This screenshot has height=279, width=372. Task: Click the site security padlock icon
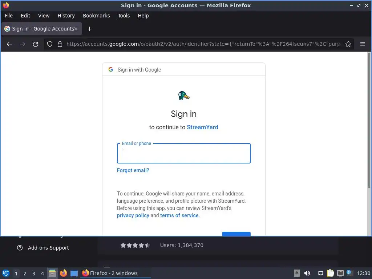tap(60, 44)
